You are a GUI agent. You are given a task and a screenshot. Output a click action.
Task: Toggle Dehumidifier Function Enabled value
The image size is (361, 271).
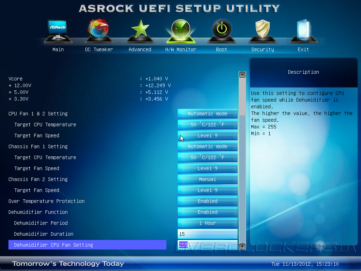pyautogui.click(x=207, y=212)
